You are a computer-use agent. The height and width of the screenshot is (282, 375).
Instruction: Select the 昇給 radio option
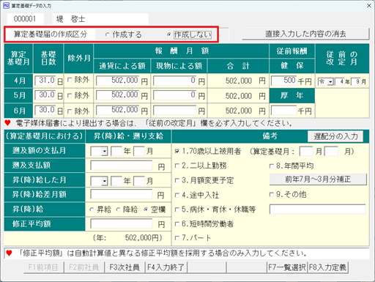point(92,209)
